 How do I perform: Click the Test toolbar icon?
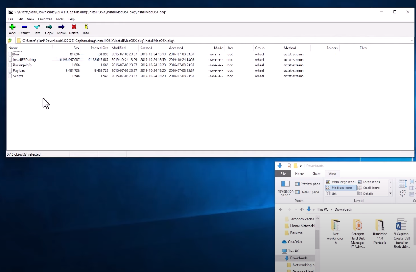point(37,29)
